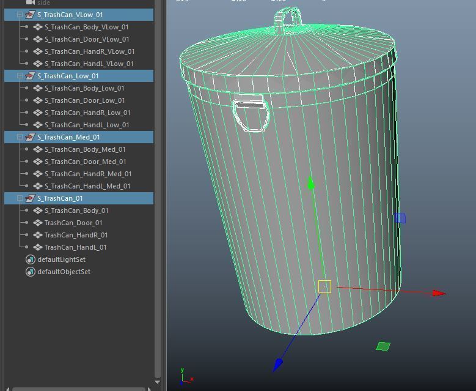The width and height of the screenshot is (476, 391).
Task: Click the green plane-move handle
Action: [383, 346]
